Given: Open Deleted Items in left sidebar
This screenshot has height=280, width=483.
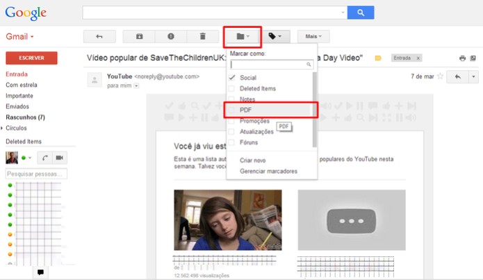Looking at the screenshot, I should [x=24, y=141].
